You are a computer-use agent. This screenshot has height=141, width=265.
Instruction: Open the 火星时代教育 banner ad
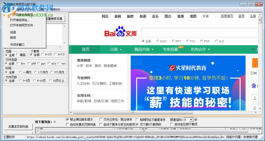pyautogui.click(x=188, y=83)
